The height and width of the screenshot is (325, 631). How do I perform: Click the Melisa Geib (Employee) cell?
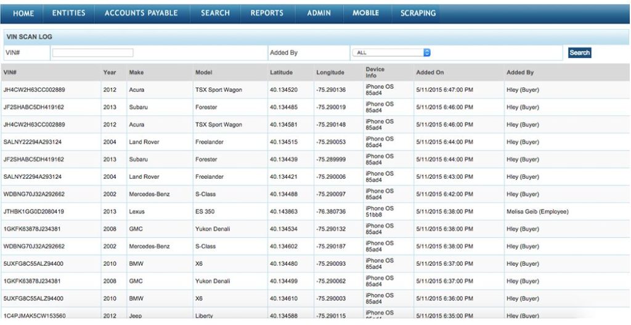[x=537, y=212]
